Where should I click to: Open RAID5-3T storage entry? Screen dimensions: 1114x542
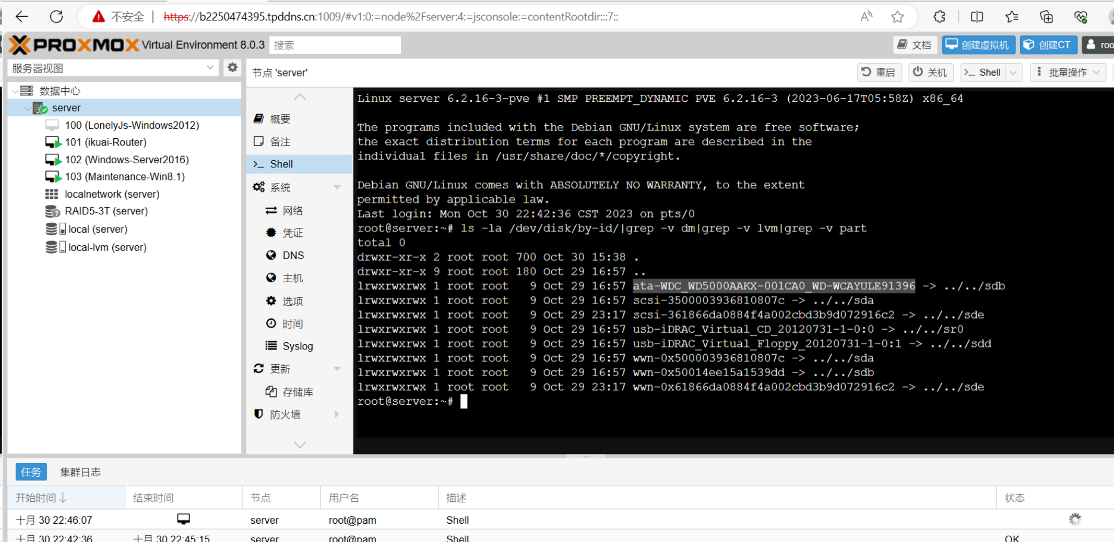tap(106, 211)
